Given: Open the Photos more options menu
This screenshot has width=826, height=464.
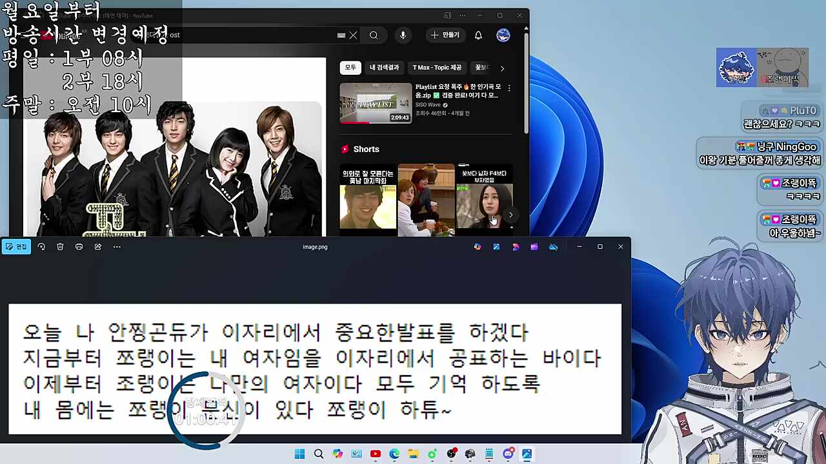Looking at the screenshot, I should click(x=117, y=247).
